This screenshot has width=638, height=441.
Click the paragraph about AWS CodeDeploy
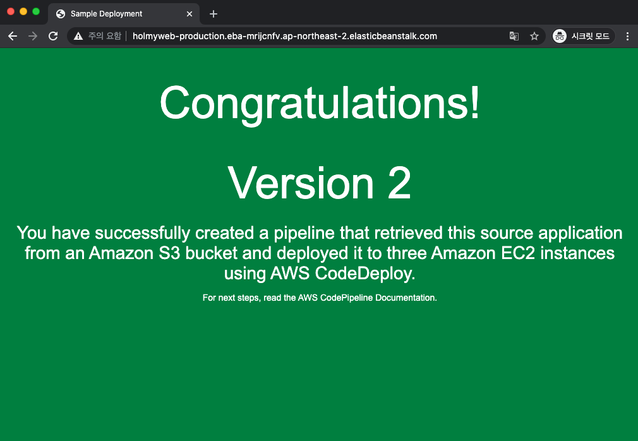(320, 253)
